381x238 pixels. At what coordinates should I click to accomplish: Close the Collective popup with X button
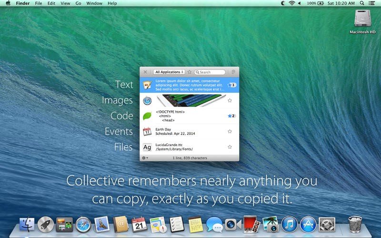(x=145, y=72)
